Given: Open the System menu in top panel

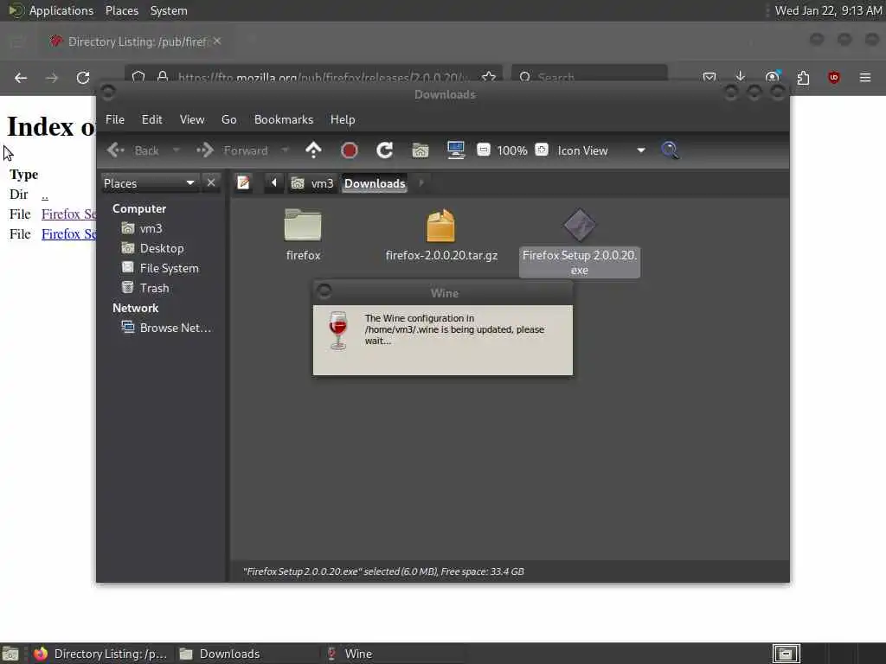Looking at the screenshot, I should pos(169,10).
